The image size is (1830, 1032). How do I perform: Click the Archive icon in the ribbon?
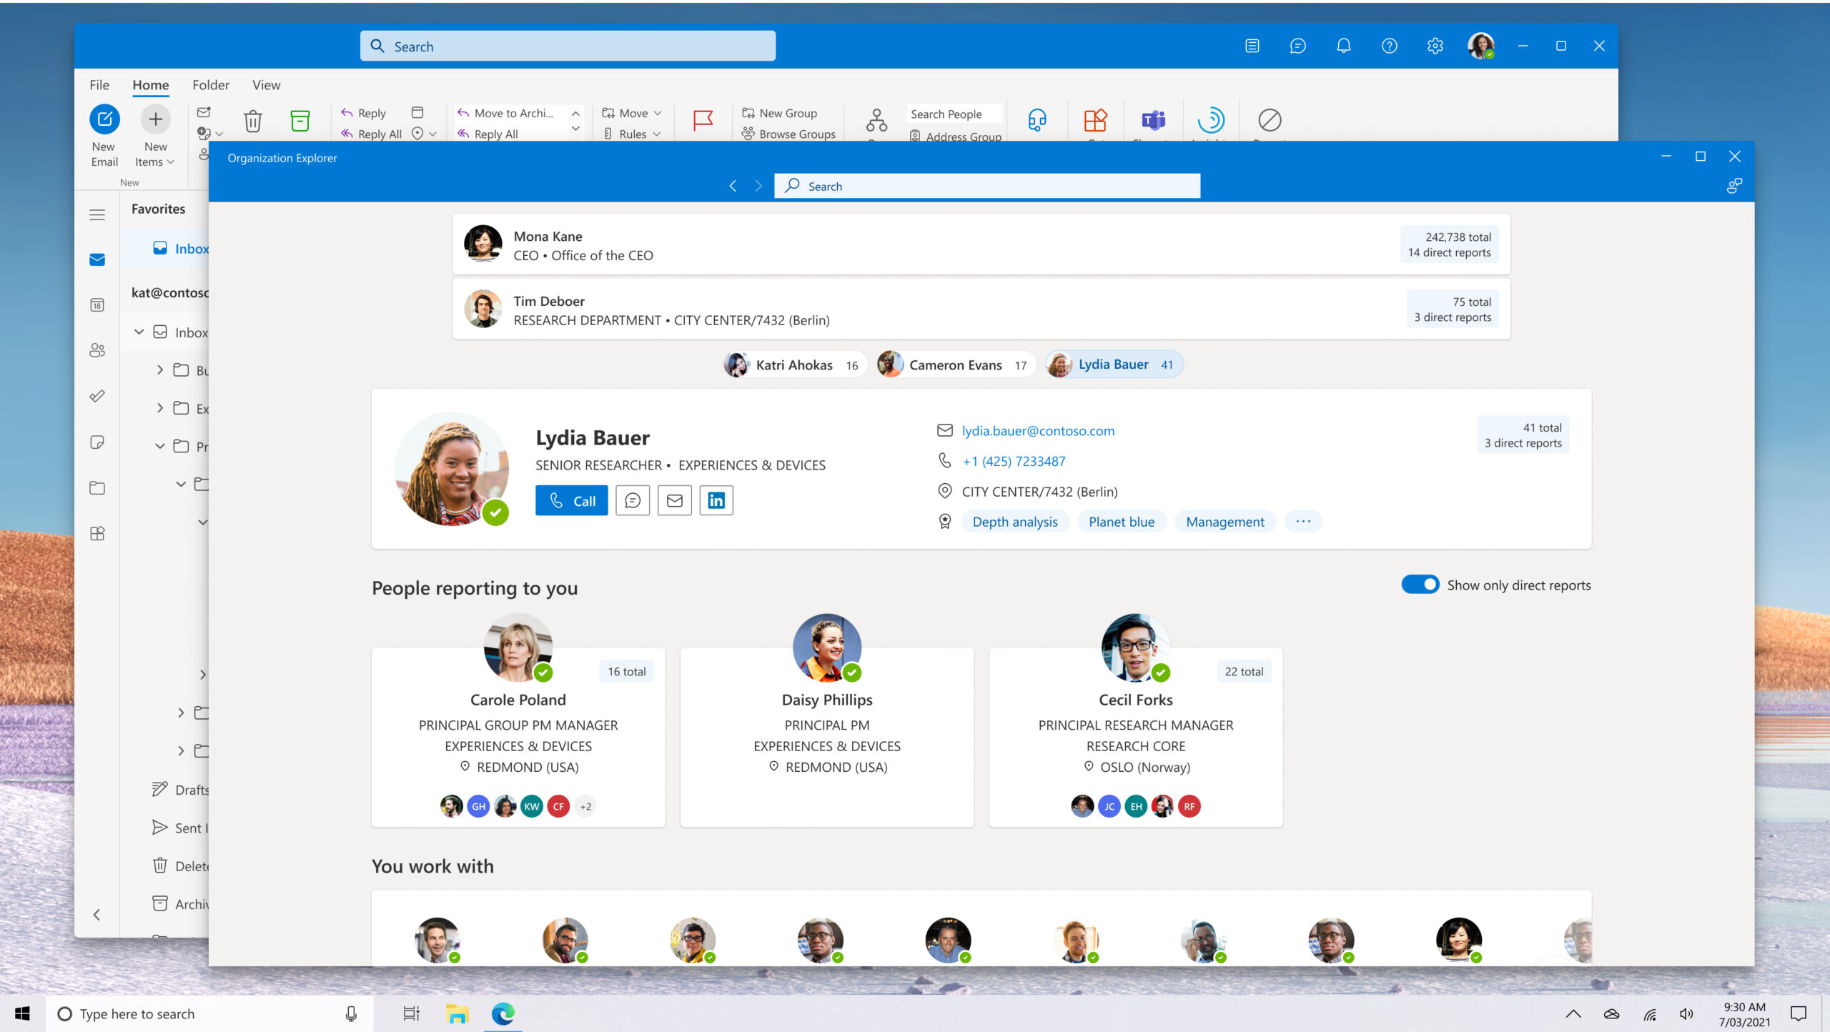coord(299,121)
